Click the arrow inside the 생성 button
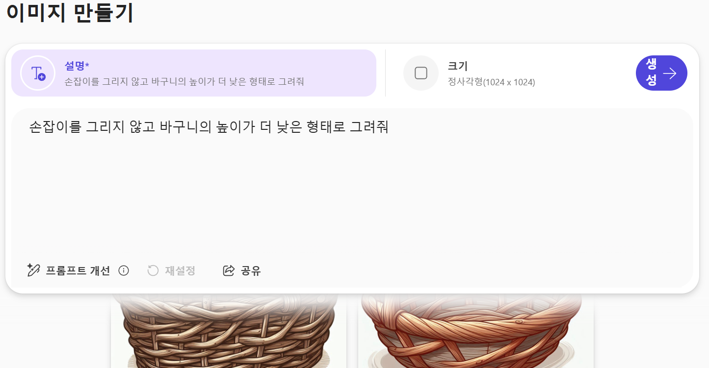Viewport: 709px width, 368px height. click(670, 73)
